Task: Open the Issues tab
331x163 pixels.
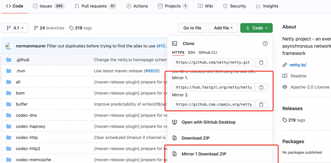Action: (x=48, y=6)
